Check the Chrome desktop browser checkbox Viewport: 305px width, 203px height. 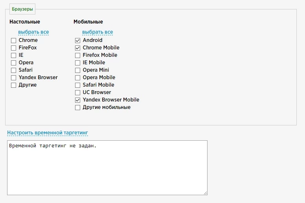click(13, 40)
